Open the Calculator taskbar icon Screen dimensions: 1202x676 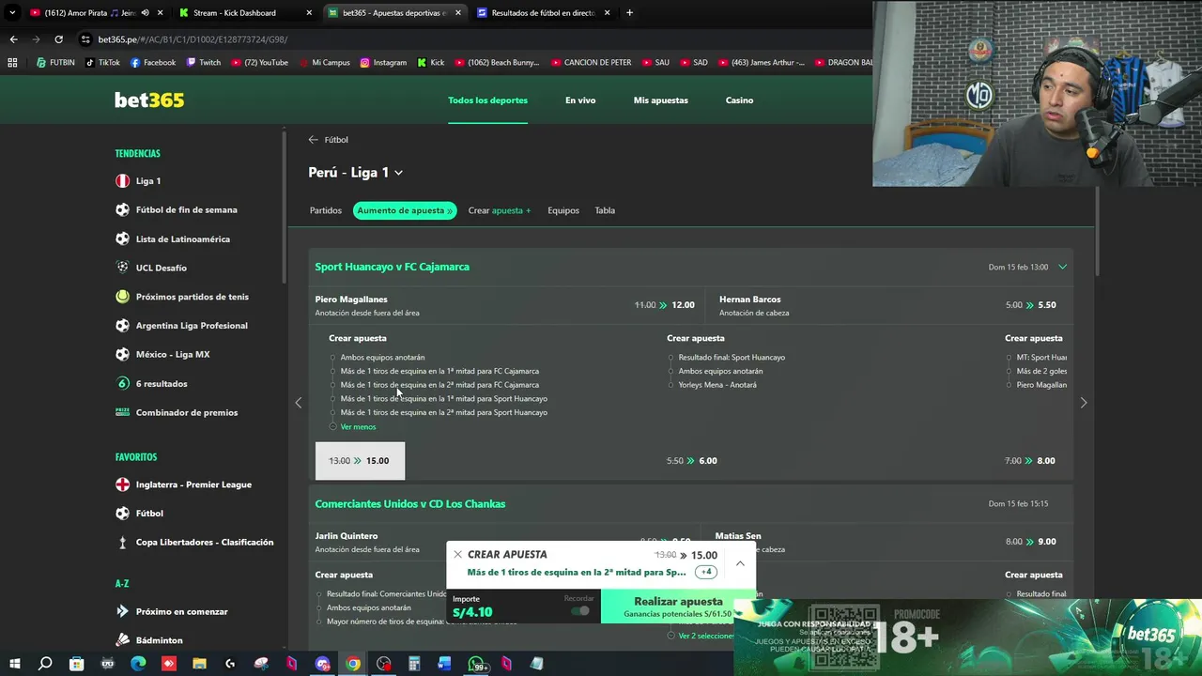[414, 664]
